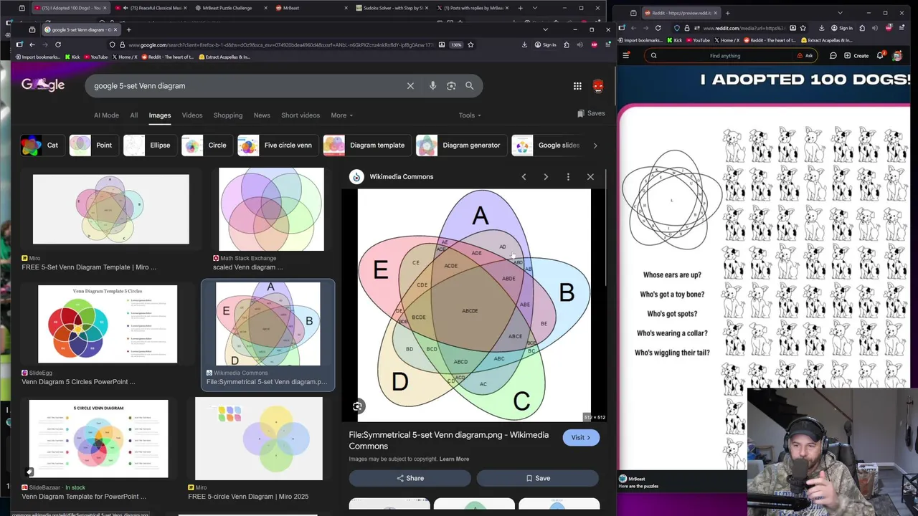List all tabs in the Google browser window
Image resolution: width=918 pixels, height=516 pixels.
(545, 29)
